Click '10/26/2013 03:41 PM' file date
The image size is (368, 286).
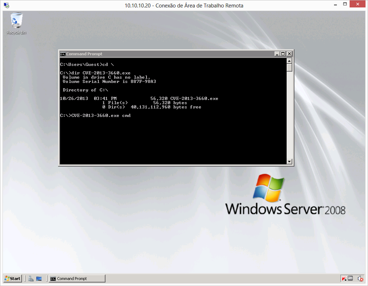(88, 99)
